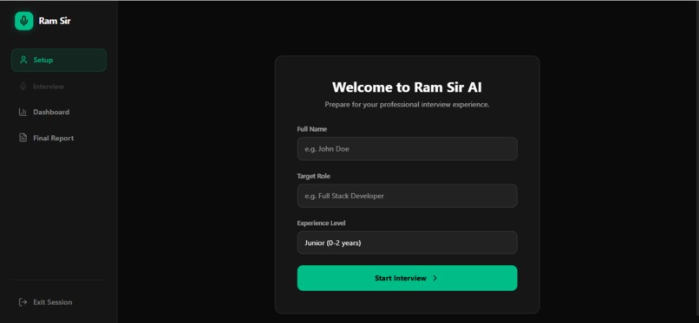Click the 'Experience Level' field label
This screenshot has height=323, width=699.
point(322,223)
